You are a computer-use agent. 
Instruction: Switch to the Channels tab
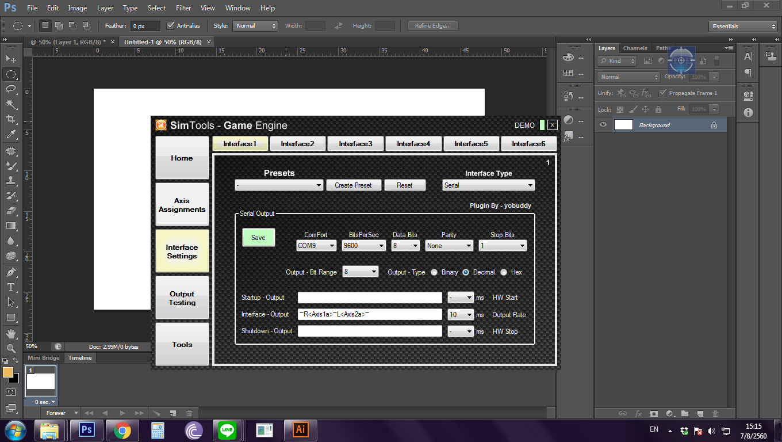click(635, 48)
